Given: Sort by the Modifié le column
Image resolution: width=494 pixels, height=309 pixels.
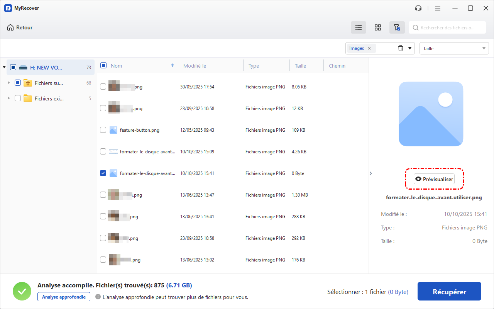Looking at the screenshot, I should point(195,66).
